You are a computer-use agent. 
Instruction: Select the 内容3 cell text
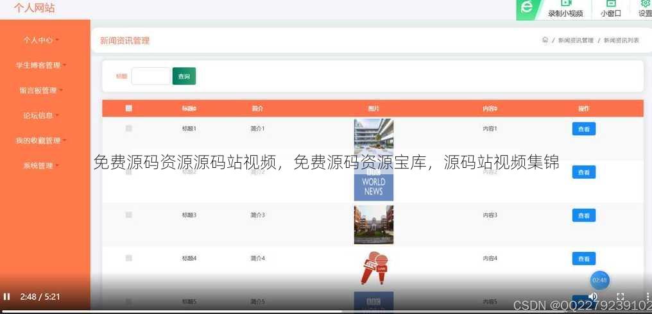pos(490,215)
